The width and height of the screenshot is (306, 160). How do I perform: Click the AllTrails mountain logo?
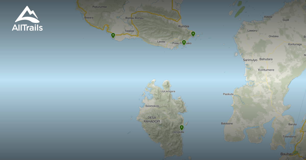(27, 19)
